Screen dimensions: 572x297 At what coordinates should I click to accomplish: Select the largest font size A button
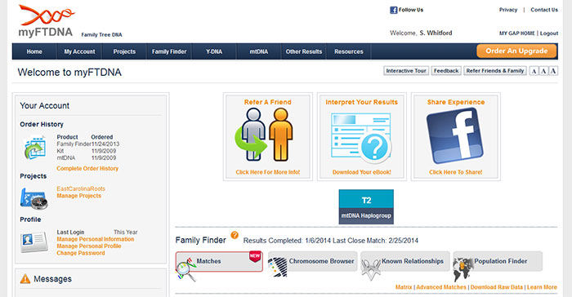click(x=553, y=71)
